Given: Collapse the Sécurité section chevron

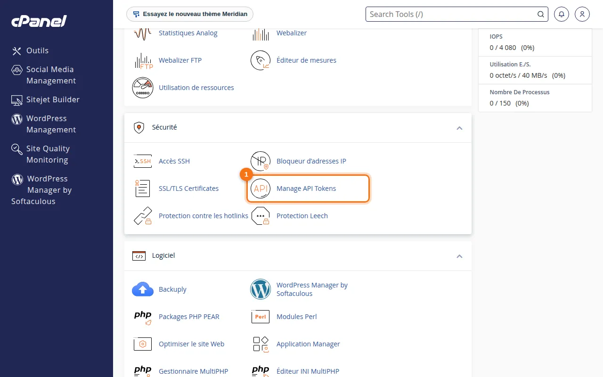Looking at the screenshot, I should tap(459, 128).
